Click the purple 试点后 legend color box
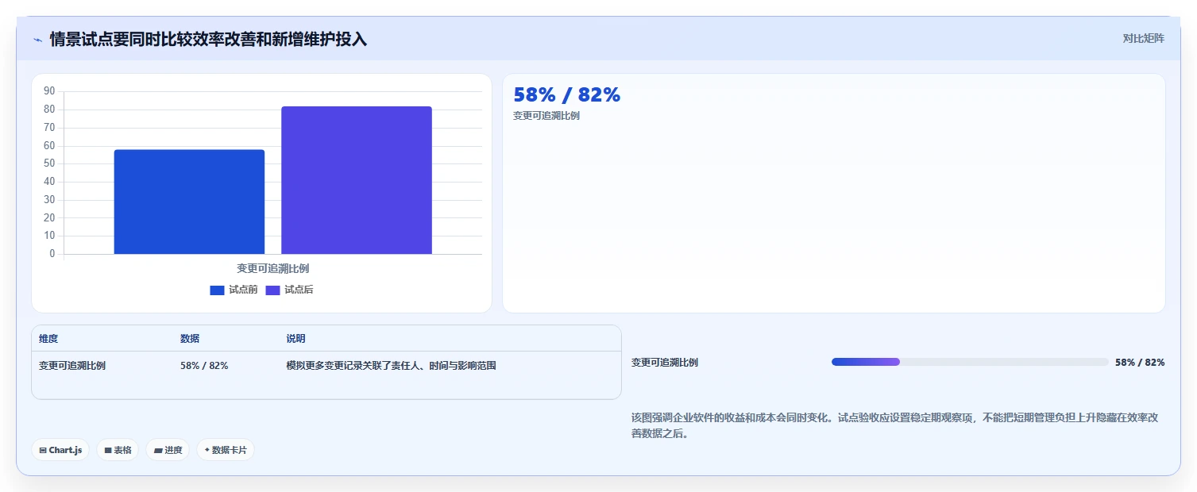This screenshot has height=492, width=1197. click(x=273, y=290)
